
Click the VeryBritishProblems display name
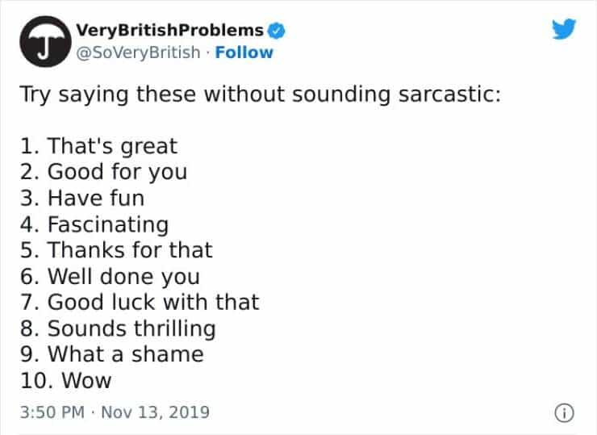pyautogui.click(x=169, y=31)
